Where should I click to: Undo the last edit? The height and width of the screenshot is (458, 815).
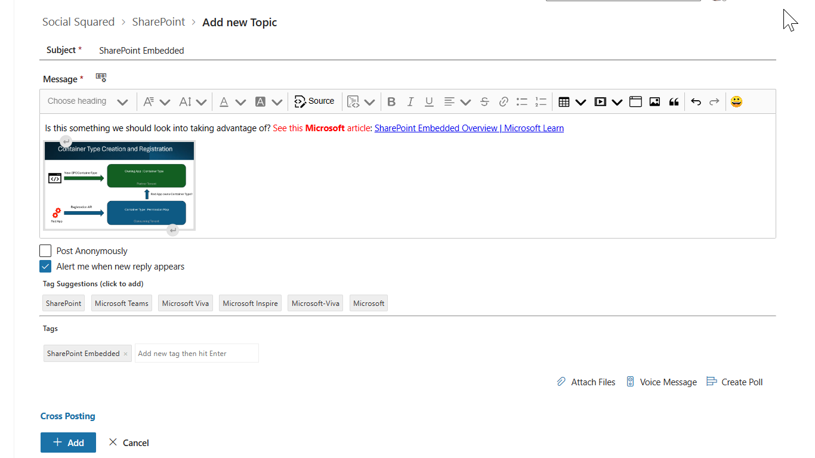pos(696,102)
